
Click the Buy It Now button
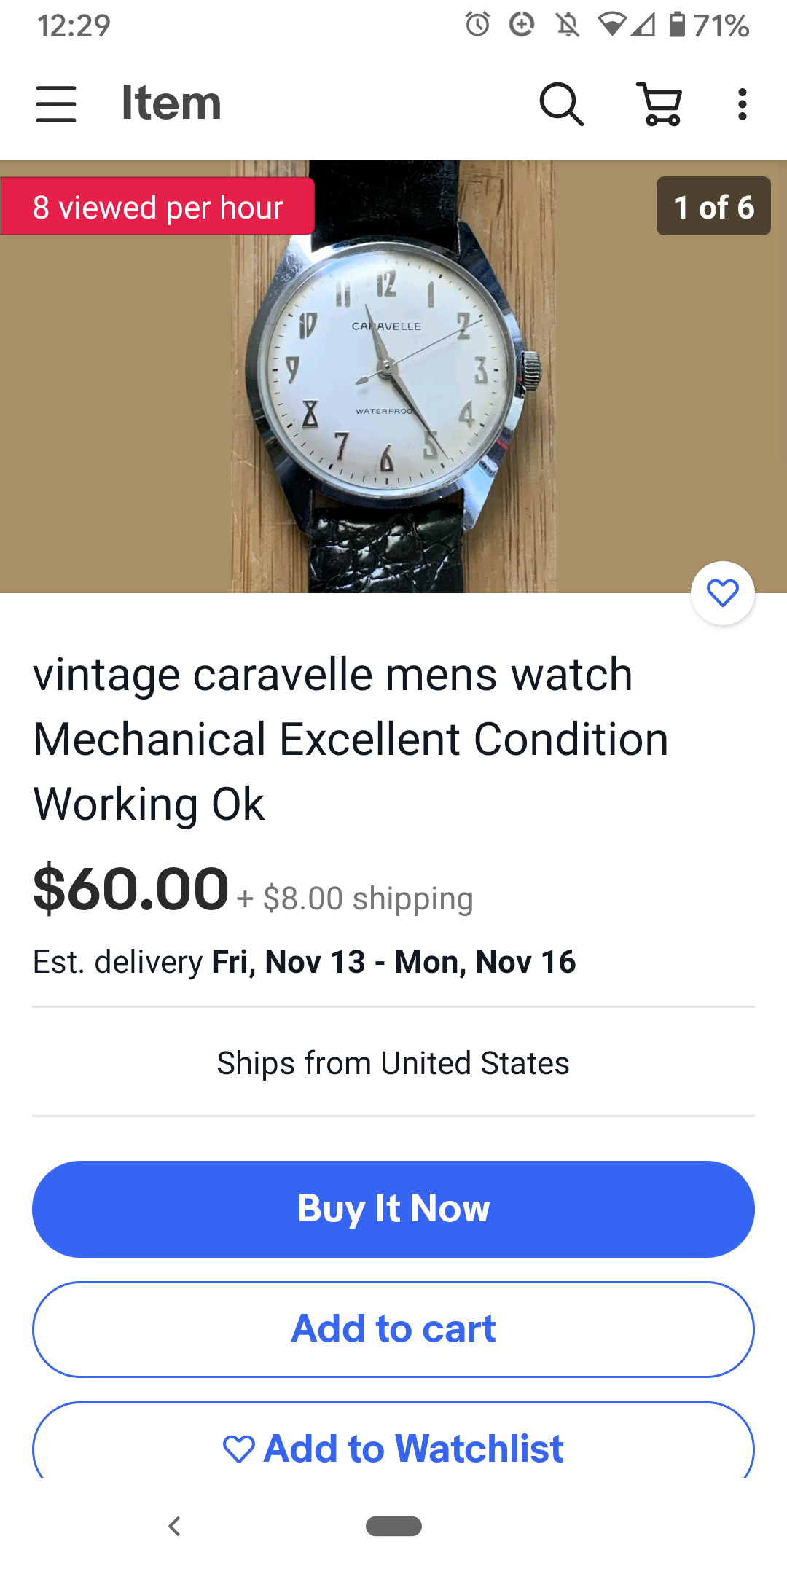(x=393, y=1209)
